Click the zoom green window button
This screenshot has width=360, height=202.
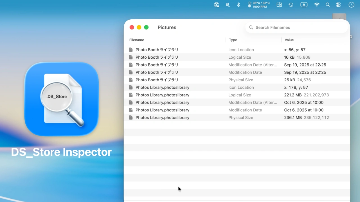[x=146, y=27]
